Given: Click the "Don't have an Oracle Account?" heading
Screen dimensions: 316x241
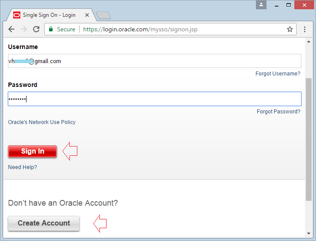Looking at the screenshot, I should click(x=63, y=203).
